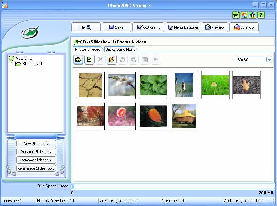277x206 pixels.
Task: Close the Photo2DVD Studio window
Action: click(271, 5)
